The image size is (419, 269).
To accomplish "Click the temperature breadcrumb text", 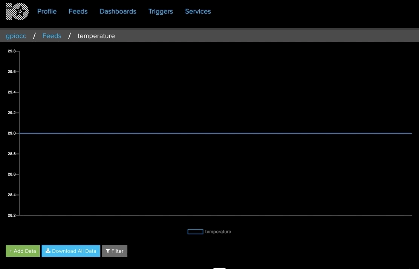I will [x=96, y=36].
